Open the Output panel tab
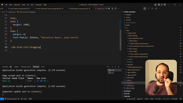This screenshot has width=183, height=103. tap(16, 67)
